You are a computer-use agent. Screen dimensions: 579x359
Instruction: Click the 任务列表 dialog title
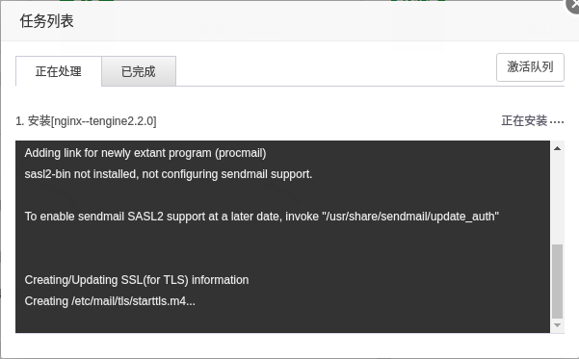(x=46, y=21)
